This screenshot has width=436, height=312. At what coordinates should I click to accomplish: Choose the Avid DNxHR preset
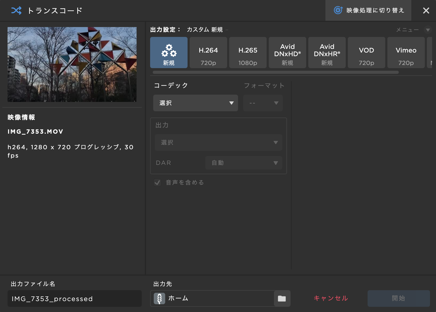click(327, 53)
